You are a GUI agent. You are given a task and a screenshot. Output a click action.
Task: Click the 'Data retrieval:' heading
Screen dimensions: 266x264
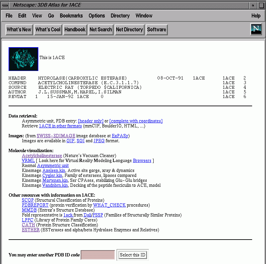click(x=23, y=116)
